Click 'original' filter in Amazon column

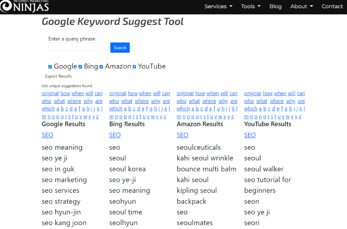click(x=185, y=93)
